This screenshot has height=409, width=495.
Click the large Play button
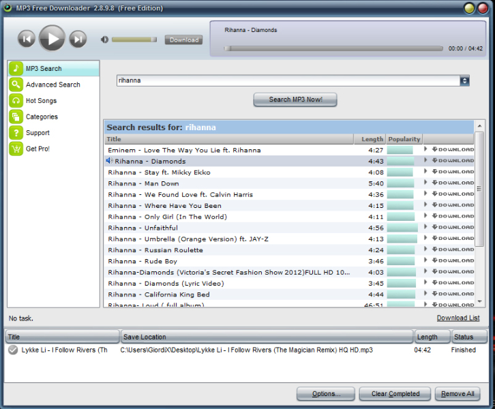[x=52, y=39]
